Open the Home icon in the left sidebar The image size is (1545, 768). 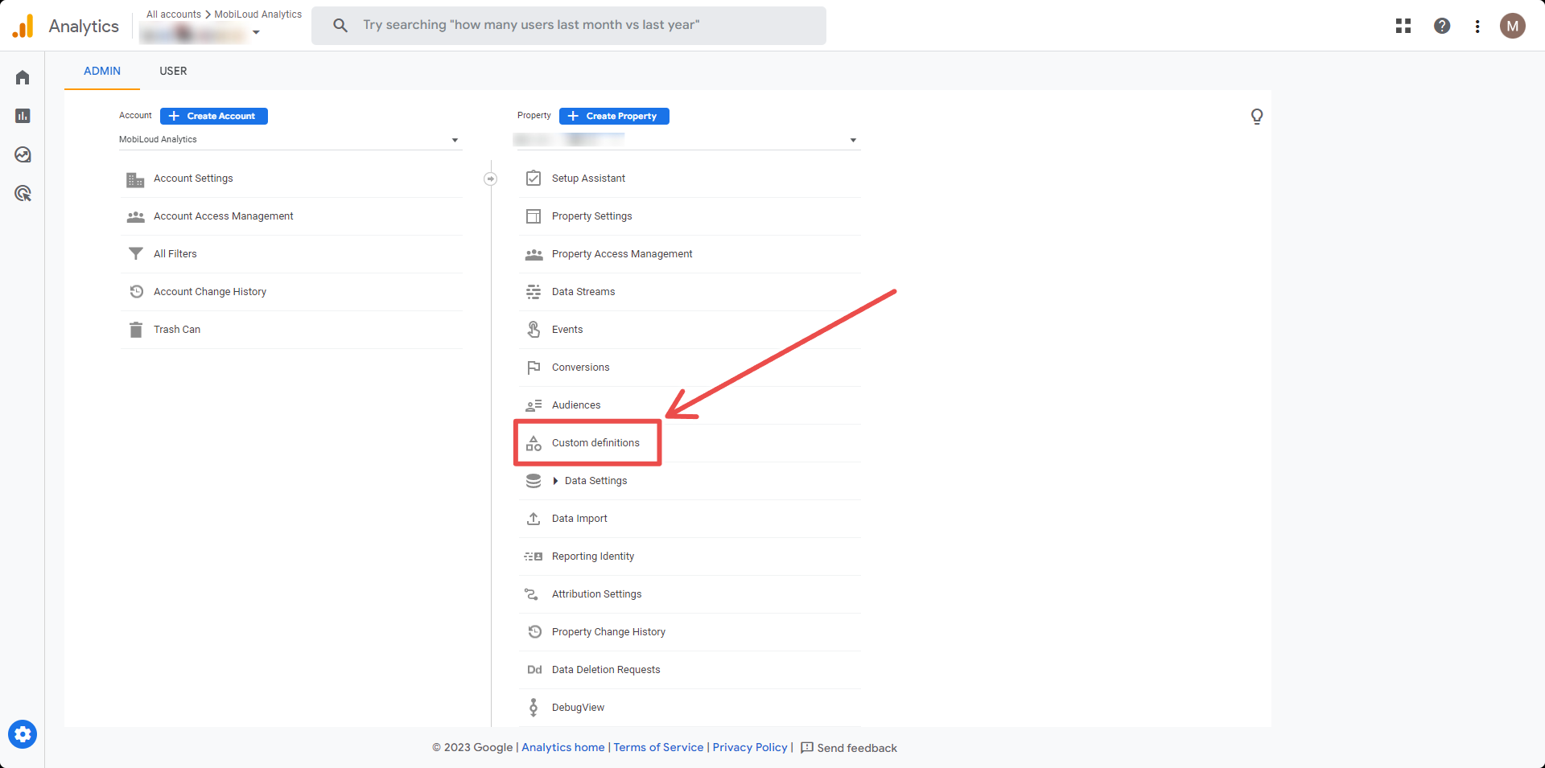(23, 77)
